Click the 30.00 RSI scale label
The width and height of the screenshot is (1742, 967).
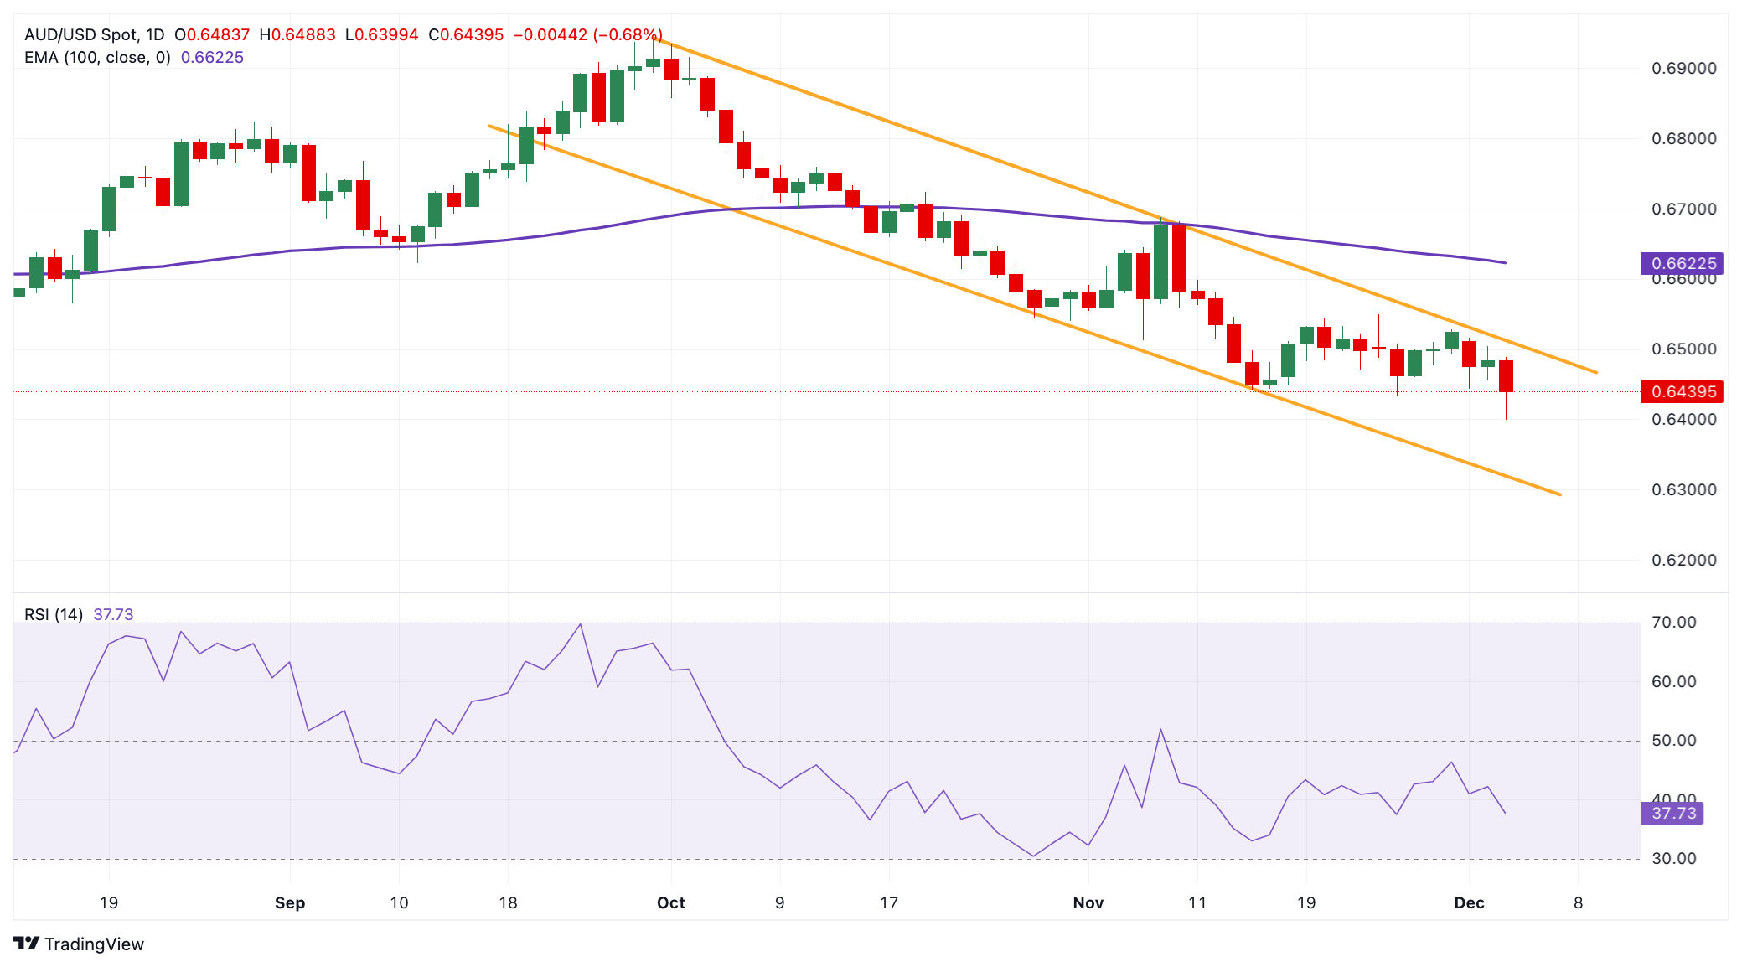(1674, 858)
